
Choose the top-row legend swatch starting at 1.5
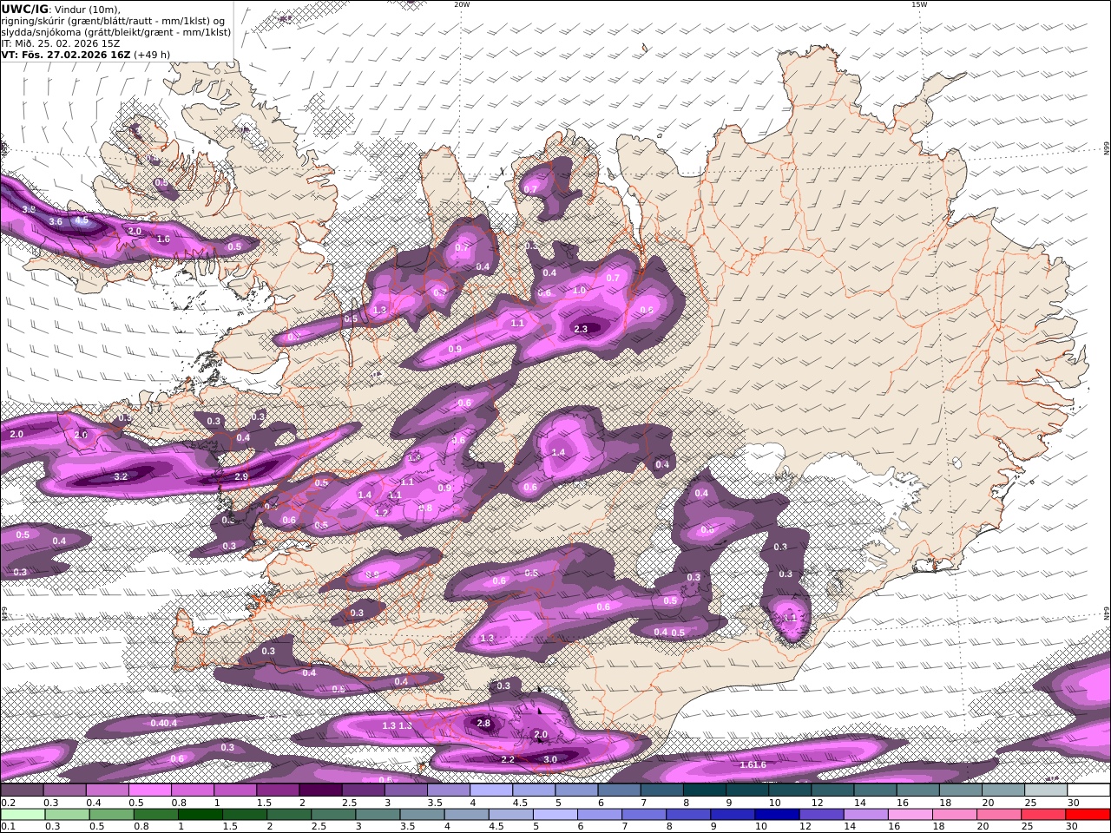pyautogui.click(x=279, y=790)
